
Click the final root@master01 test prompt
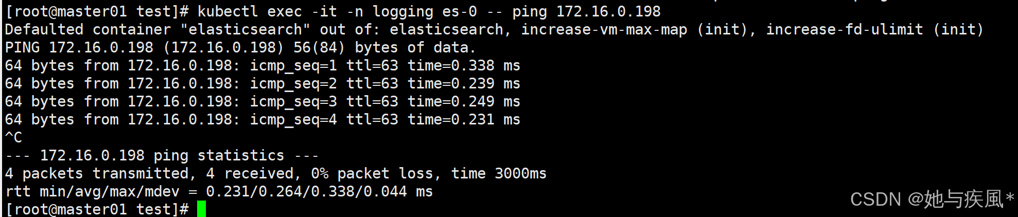tap(97, 209)
